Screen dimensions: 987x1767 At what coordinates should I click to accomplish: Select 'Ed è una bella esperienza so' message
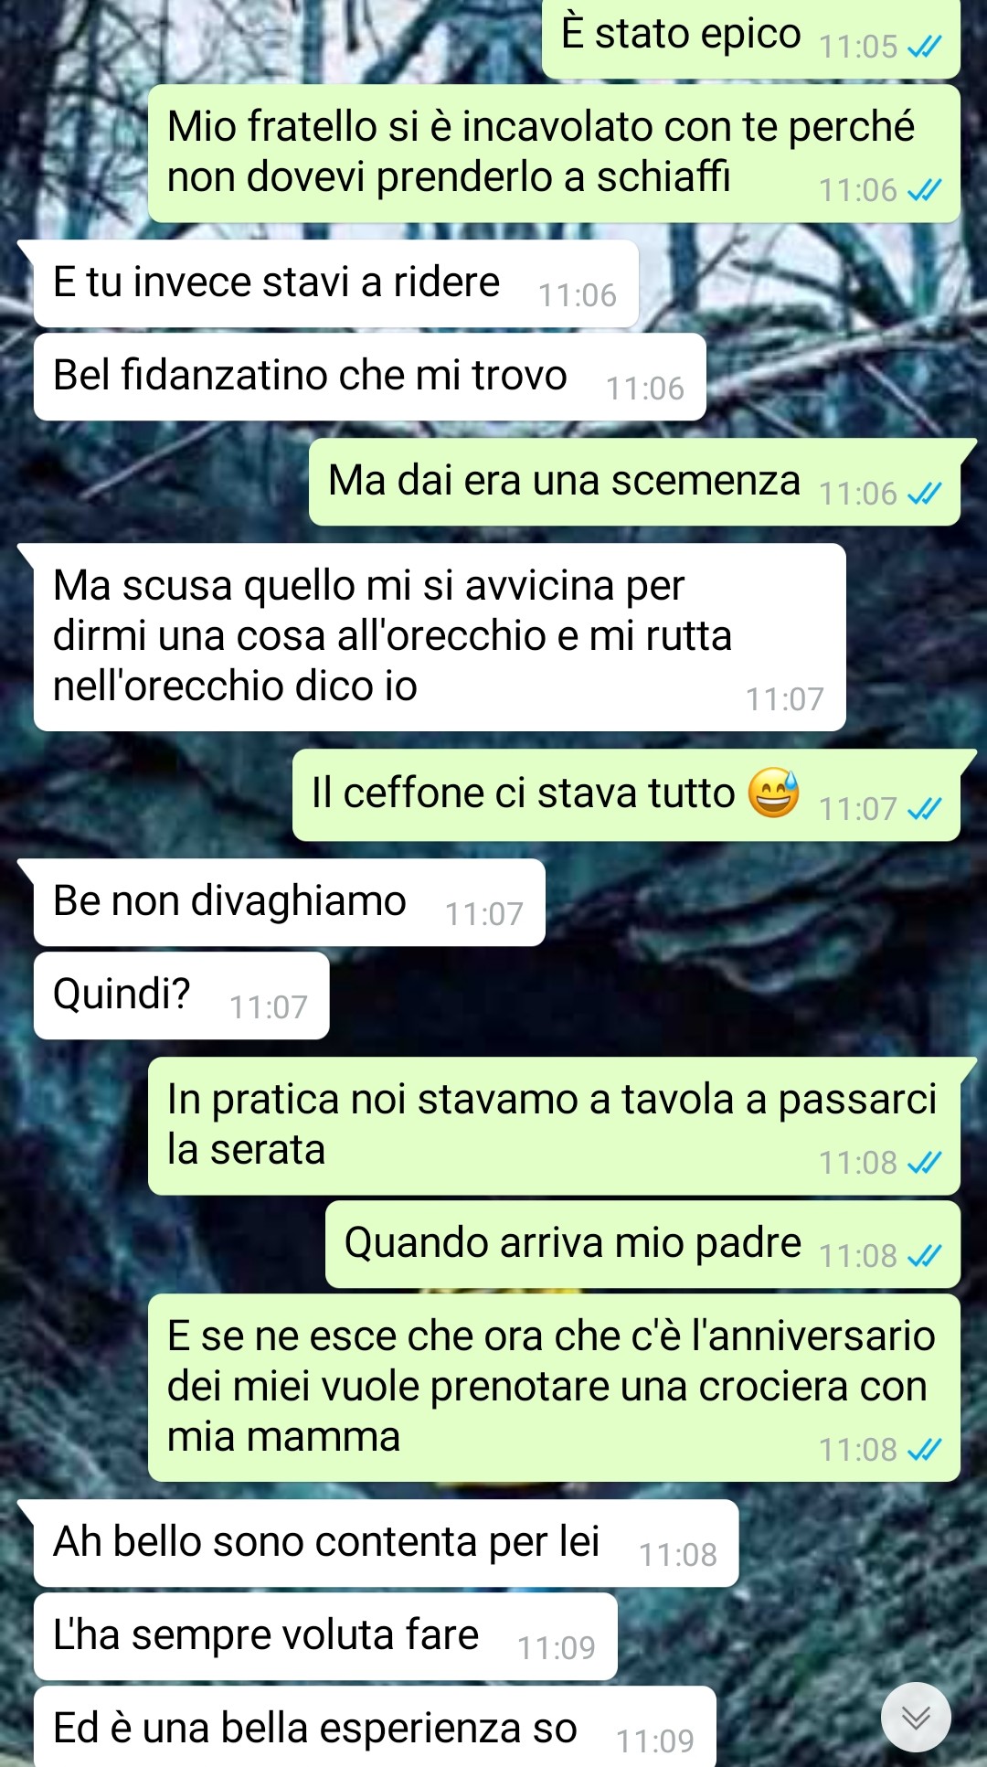375,1727
